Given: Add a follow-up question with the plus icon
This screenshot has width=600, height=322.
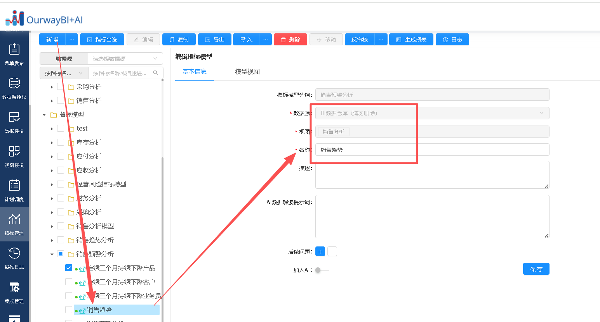Looking at the screenshot, I should click(x=320, y=251).
